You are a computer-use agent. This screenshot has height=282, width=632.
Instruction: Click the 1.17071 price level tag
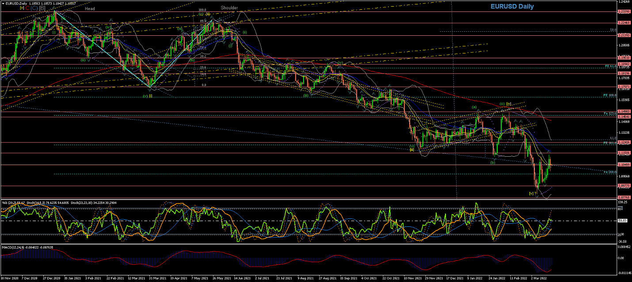click(x=624, y=86)
